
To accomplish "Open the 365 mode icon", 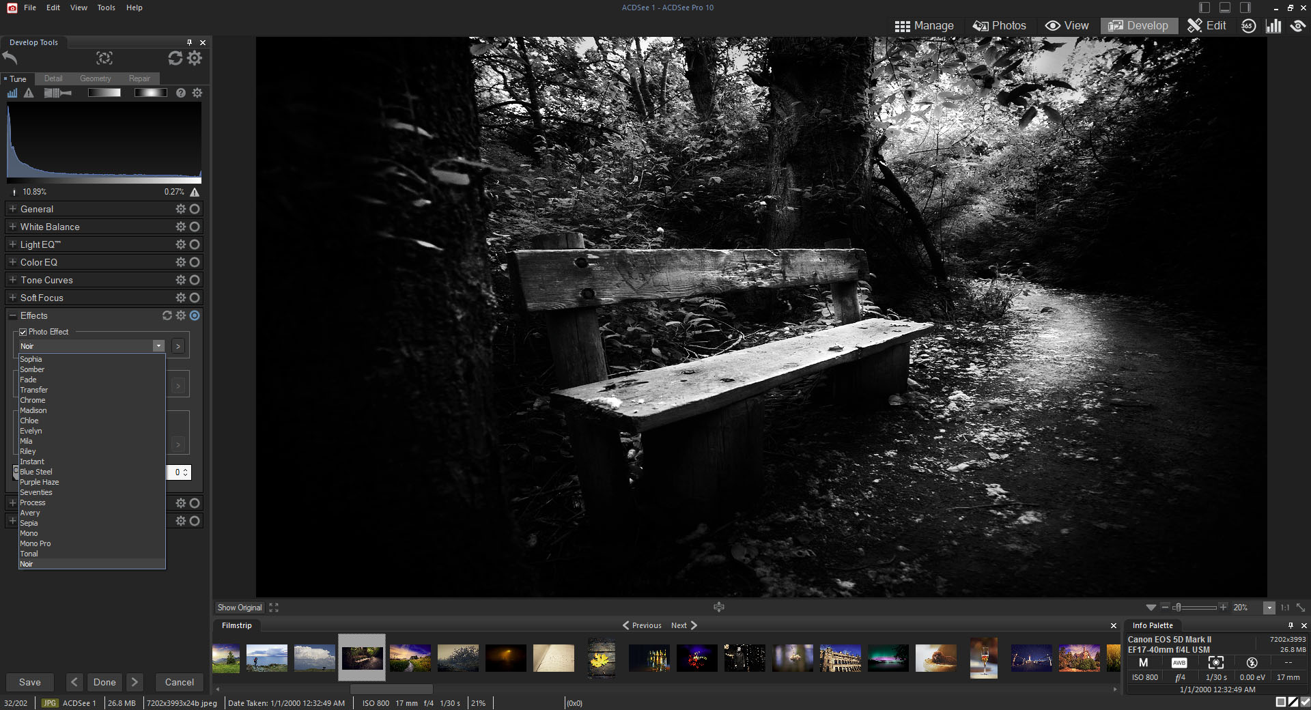I will click(x=1248, y=26).
